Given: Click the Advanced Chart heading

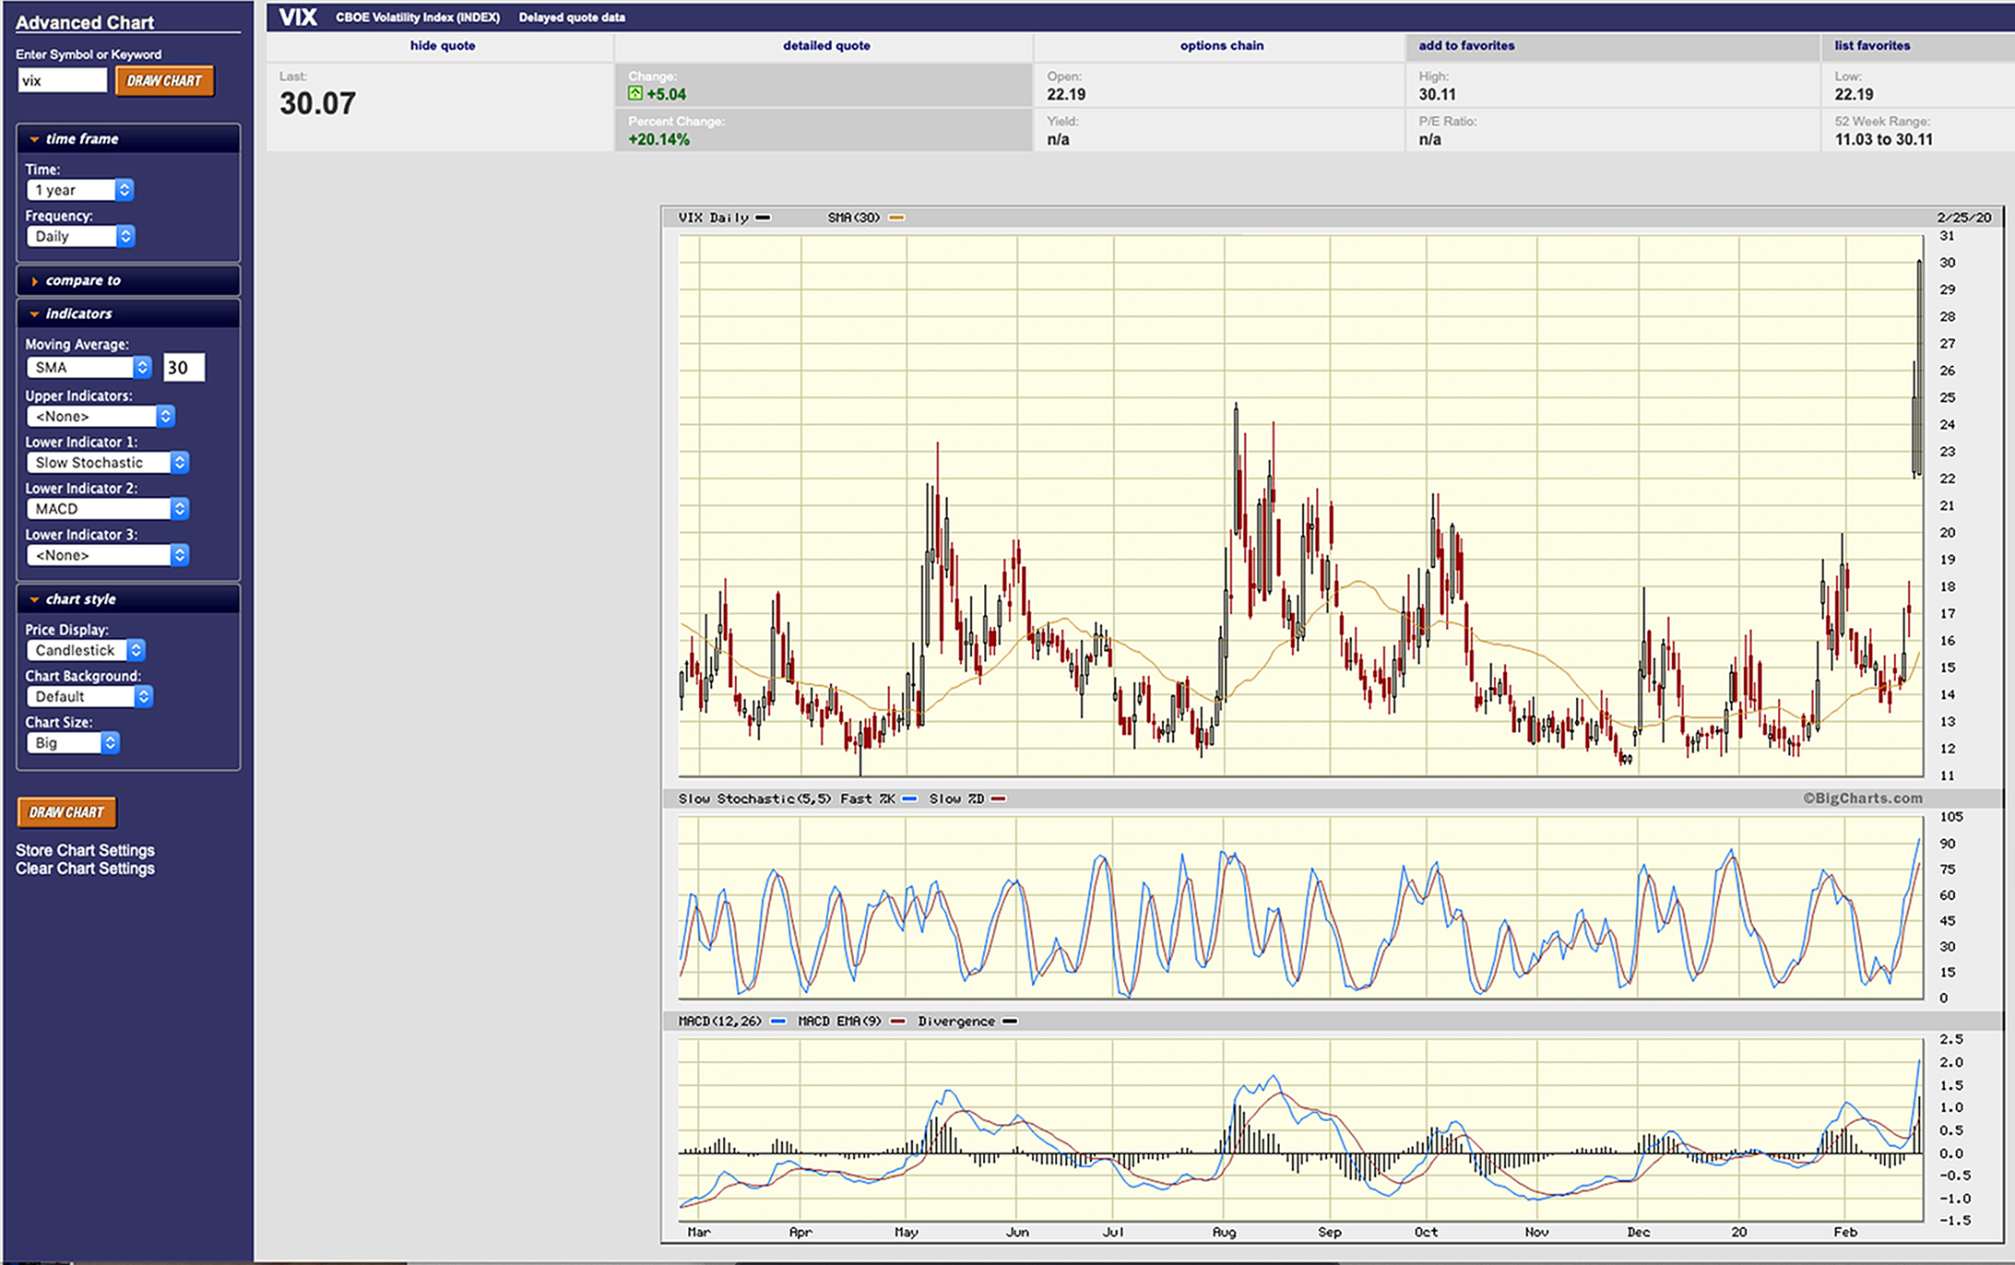Looking at the screenshot, I should click(x=85, y=22).
